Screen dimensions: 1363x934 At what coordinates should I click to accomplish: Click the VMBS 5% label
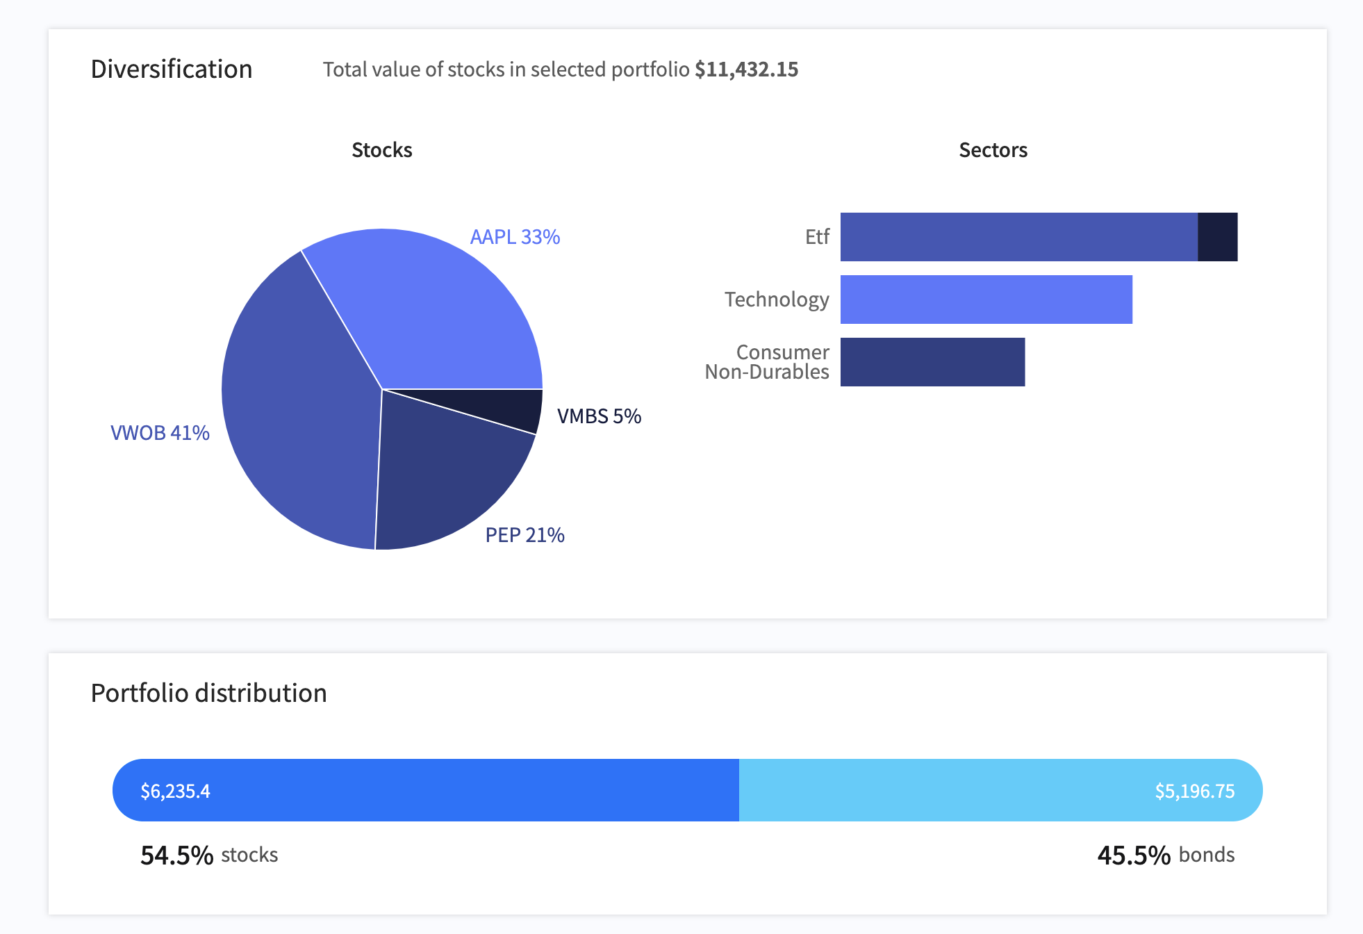coord(599,416)
